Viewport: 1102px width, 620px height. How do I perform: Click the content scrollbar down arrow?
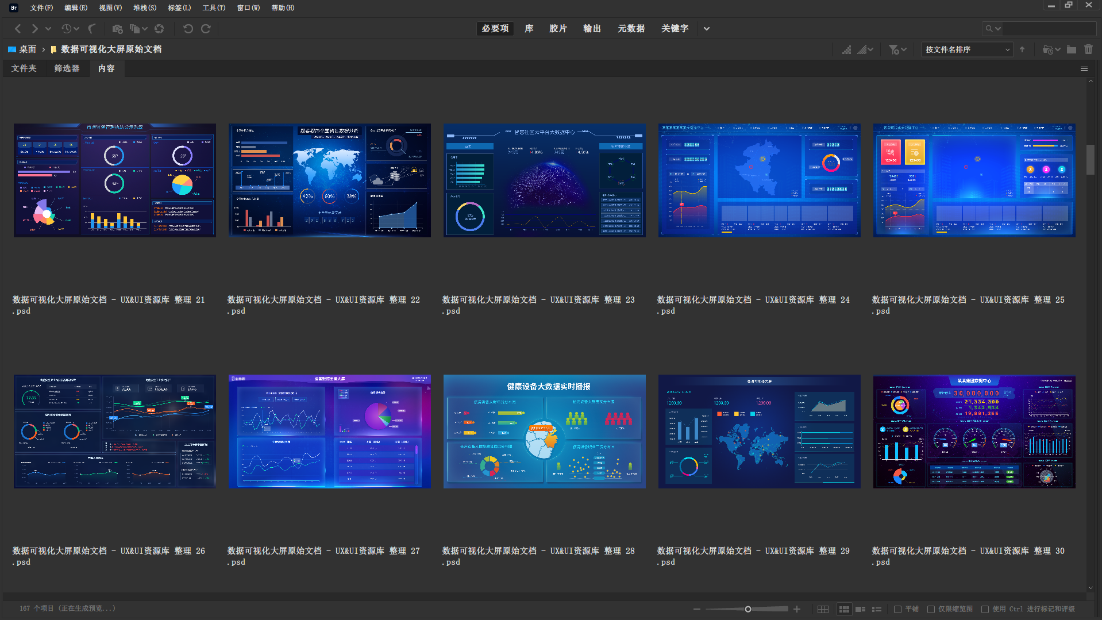click(1091, 588)
